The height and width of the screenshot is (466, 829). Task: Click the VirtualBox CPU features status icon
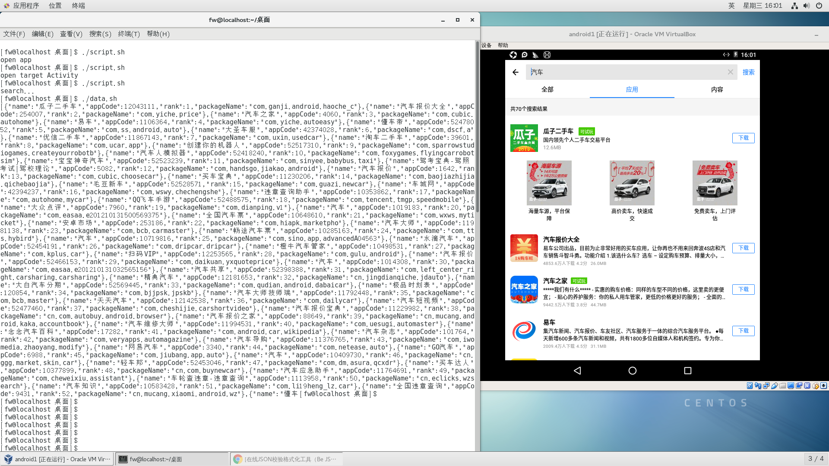(x=807, y=386)
